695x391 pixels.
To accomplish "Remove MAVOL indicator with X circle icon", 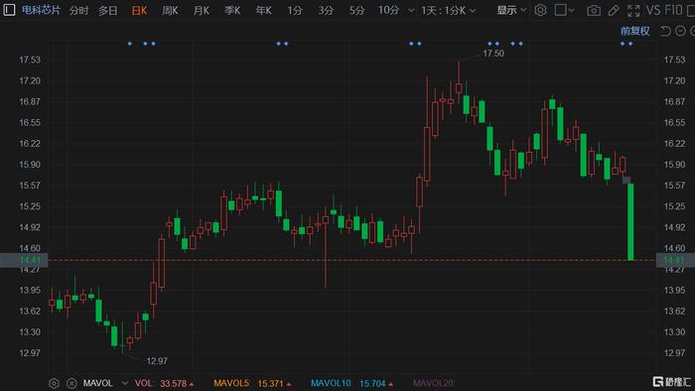I will [71, 383].
